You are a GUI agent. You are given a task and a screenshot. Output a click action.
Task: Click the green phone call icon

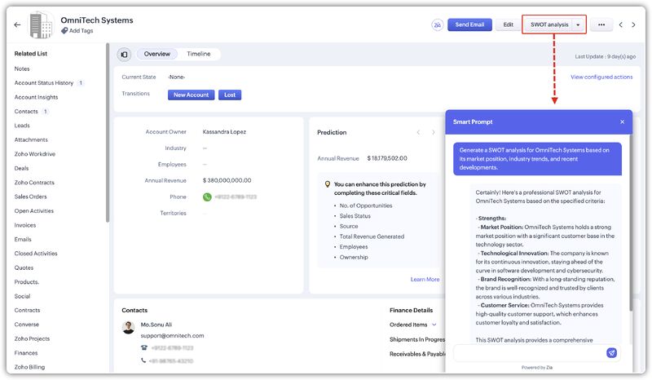[207, 197]
